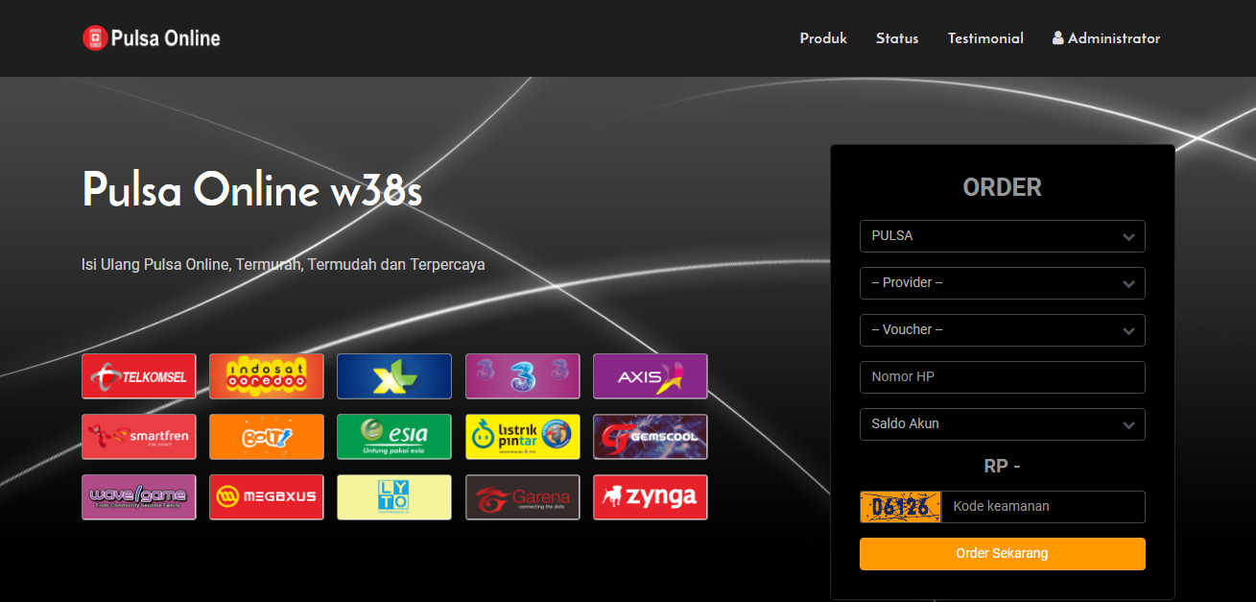
Task: Choose the Gemscool voucher logo
Action: [x=651, y=437]
